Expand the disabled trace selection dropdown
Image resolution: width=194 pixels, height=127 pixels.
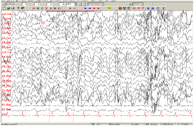tap(102, 4)
